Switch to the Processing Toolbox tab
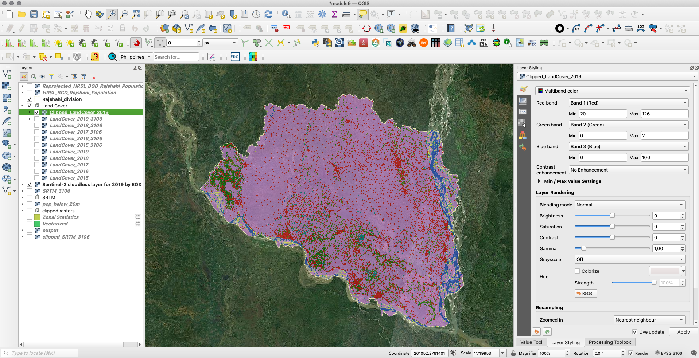 click(x=610, y=342)
